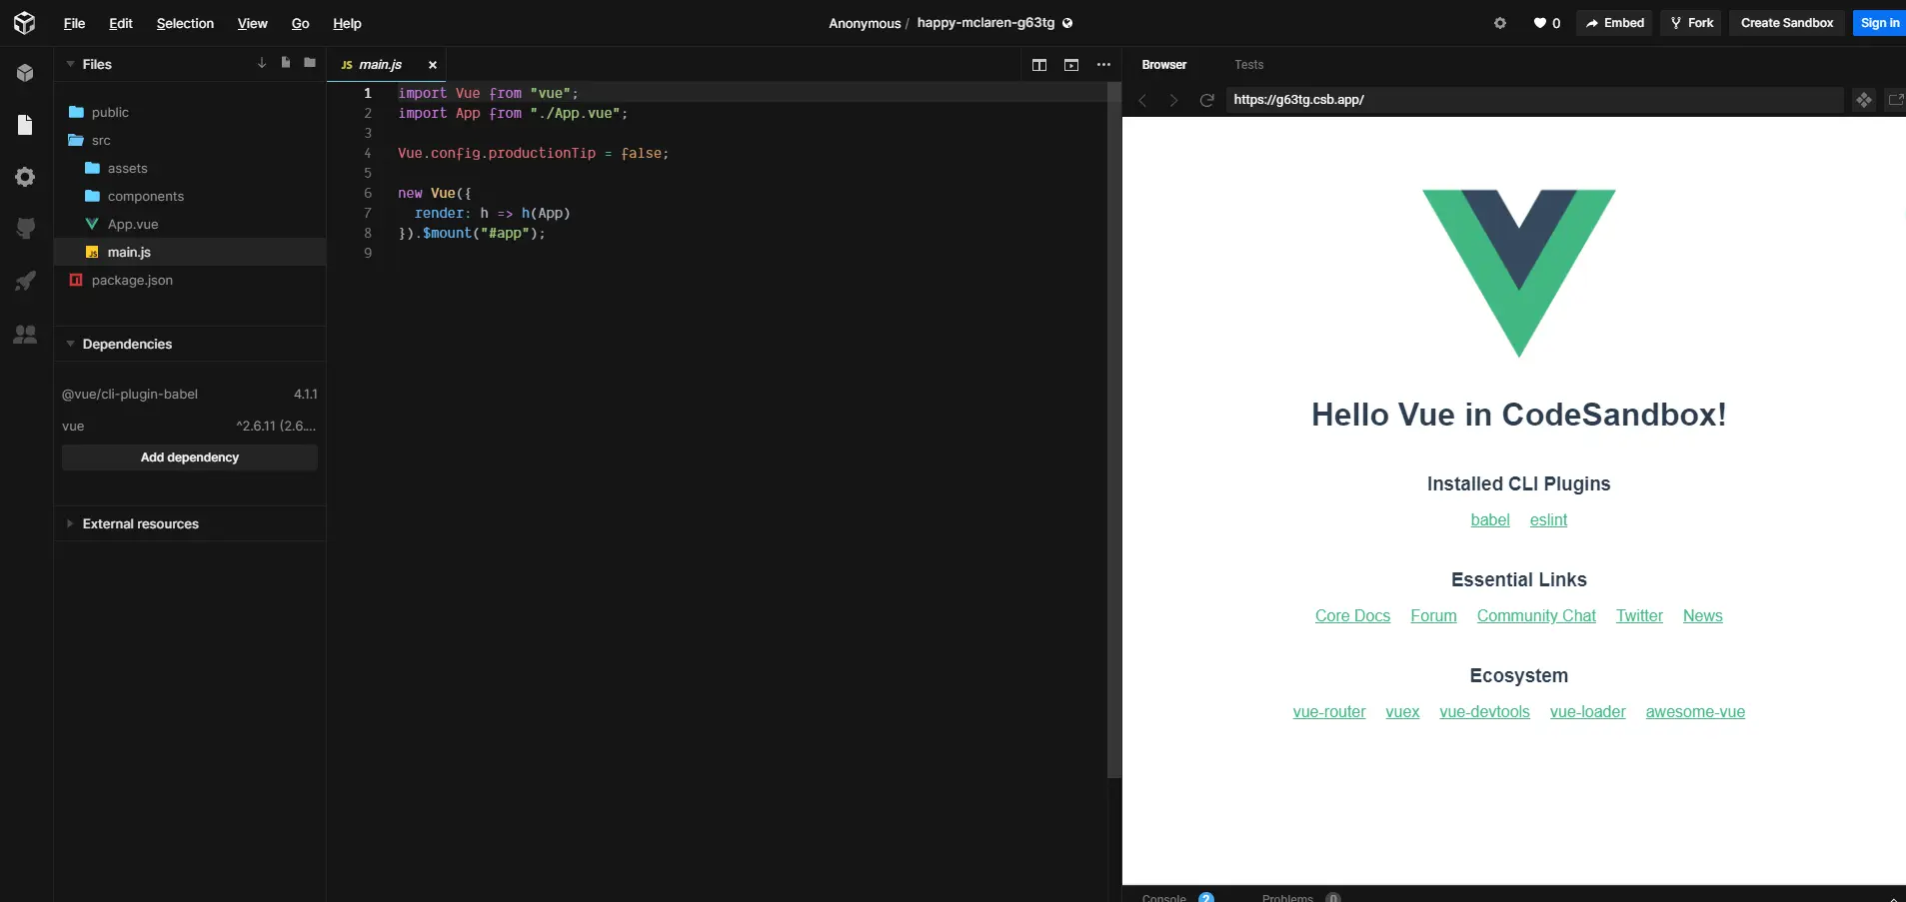Open the editor's three-dot more menu
Image resolution: width=1906 pixels, height=902 pixels.
point(1103,65)
